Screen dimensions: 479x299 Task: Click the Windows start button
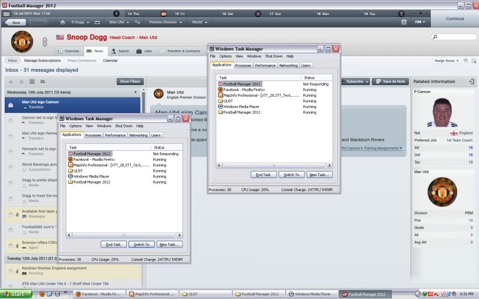pos(16,294)
